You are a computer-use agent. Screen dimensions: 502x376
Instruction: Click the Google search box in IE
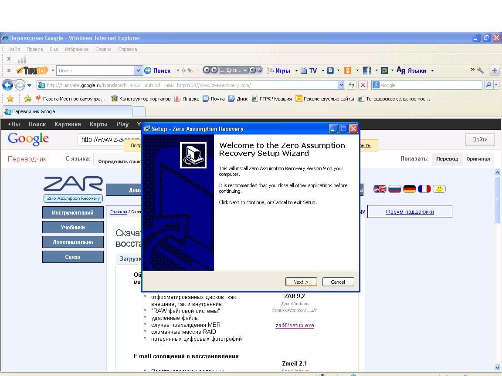(427, 85)
